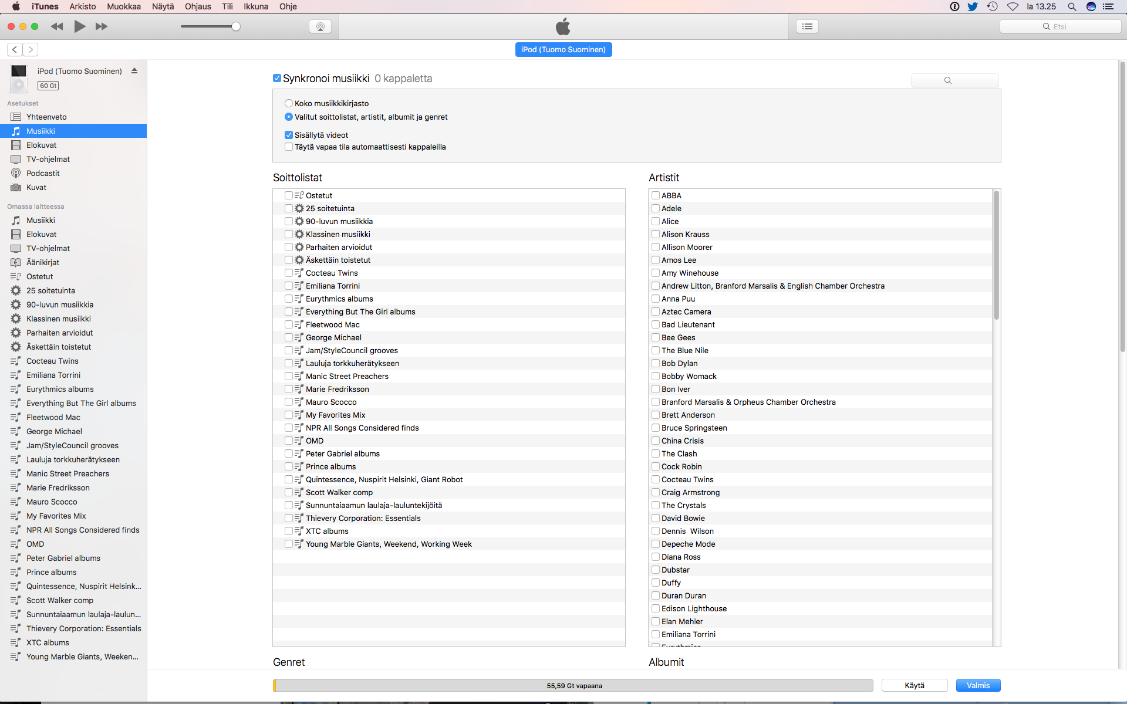Viewport: 1127px width, 704px height.
Task: Uncheck Synkronoi musiikki checkbox
Action: click(277, 79)
